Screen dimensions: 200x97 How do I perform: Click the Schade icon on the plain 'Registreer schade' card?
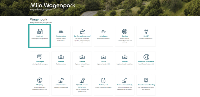[61, 57]
